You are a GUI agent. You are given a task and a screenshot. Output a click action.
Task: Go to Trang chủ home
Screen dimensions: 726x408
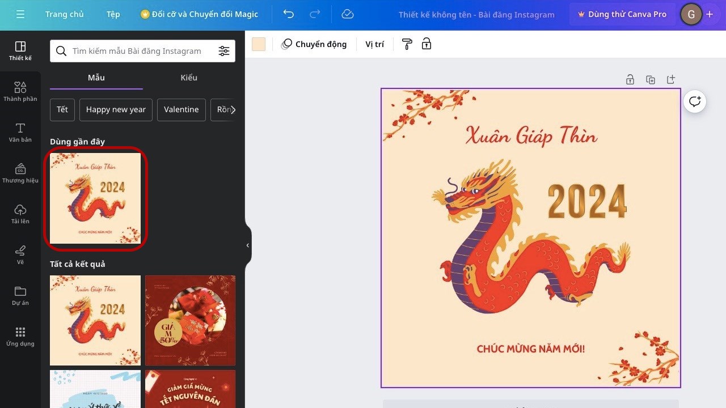coord(65,14)
